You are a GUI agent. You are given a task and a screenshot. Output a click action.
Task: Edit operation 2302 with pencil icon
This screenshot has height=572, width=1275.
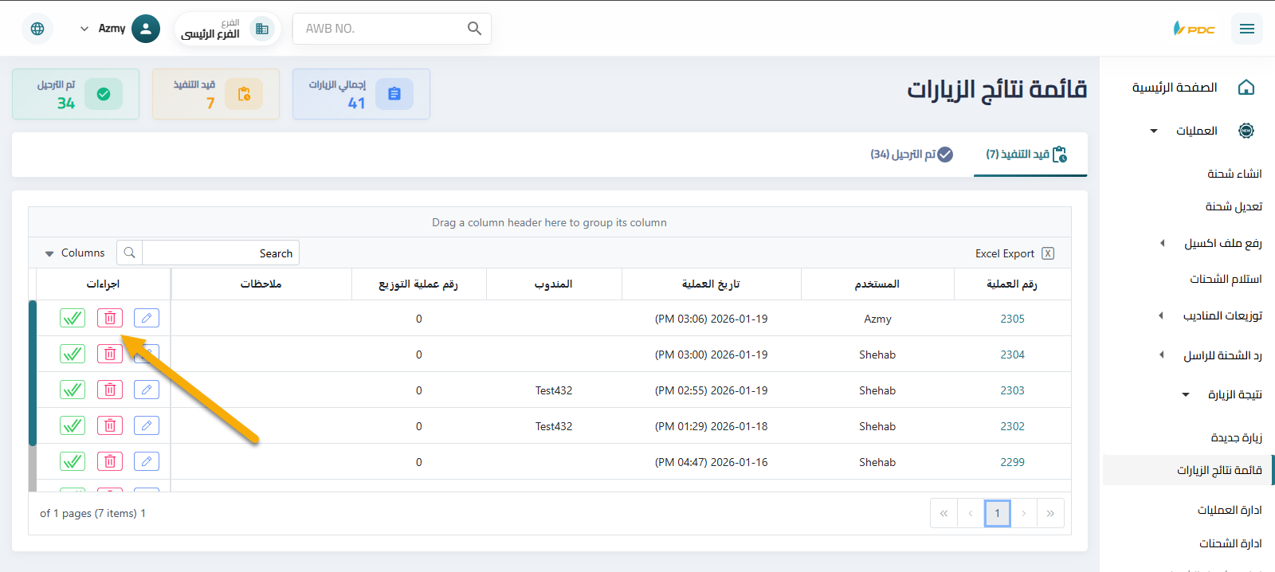(x=147, y=425)
